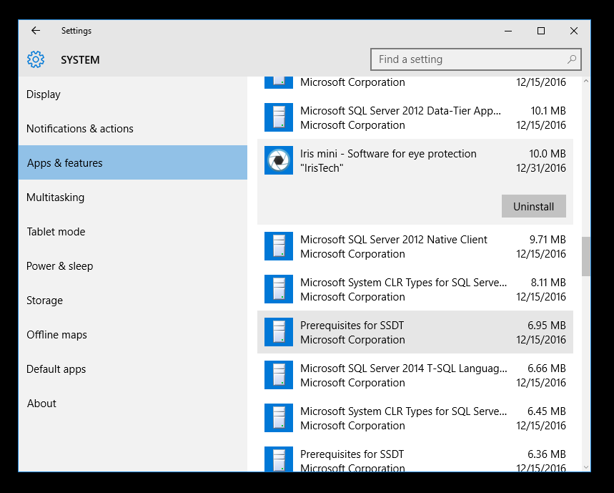
Task: Open the Storage section
Action: 133,301
